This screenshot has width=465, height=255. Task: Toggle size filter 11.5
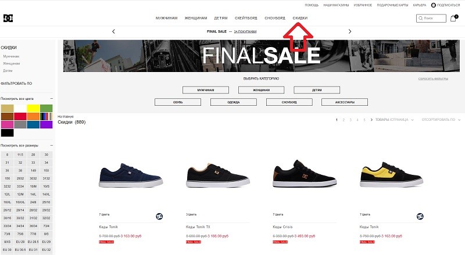point(20,155)
